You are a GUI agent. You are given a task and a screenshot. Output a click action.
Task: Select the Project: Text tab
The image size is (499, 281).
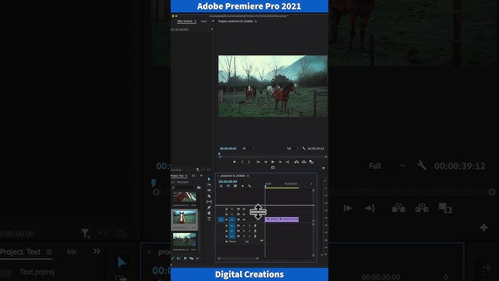tap(177, 176)
